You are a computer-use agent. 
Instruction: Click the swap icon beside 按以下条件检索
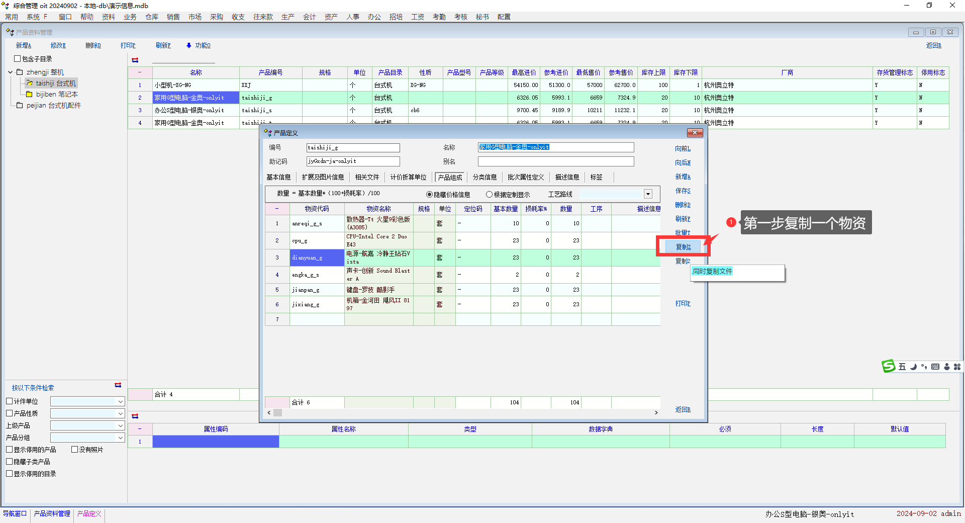tap(118, 385)
